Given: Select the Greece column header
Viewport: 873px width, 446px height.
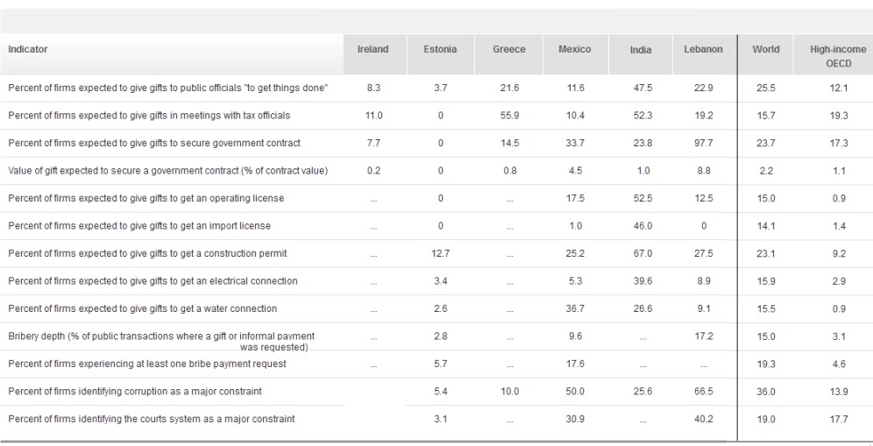Looking at the screenshot, I should click(509, 50).
